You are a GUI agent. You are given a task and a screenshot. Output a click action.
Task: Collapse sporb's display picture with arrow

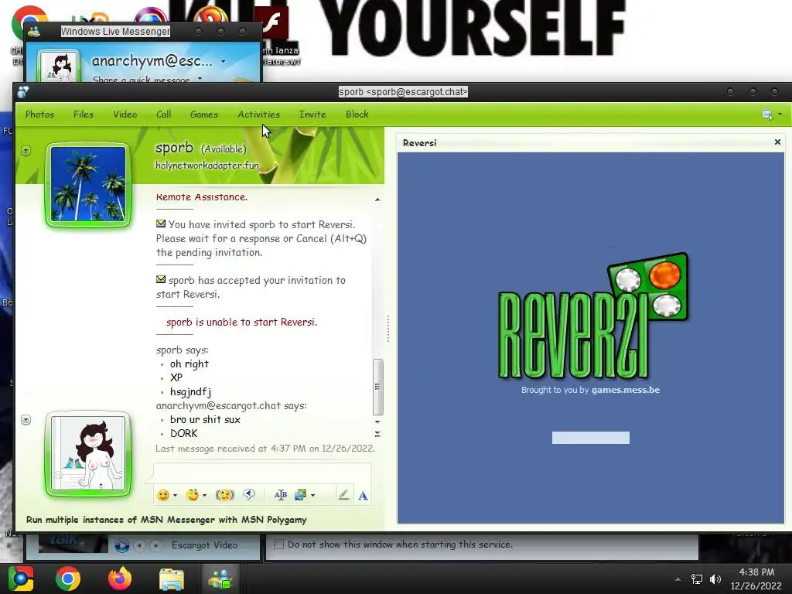pos(26,151)
